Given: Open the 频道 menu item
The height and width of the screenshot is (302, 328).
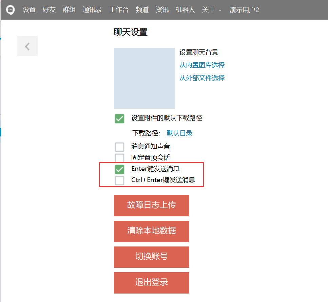Looking at the screenshot, I should 142,10.
